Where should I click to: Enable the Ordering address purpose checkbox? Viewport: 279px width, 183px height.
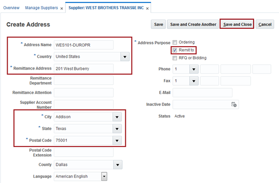(175, 42)
